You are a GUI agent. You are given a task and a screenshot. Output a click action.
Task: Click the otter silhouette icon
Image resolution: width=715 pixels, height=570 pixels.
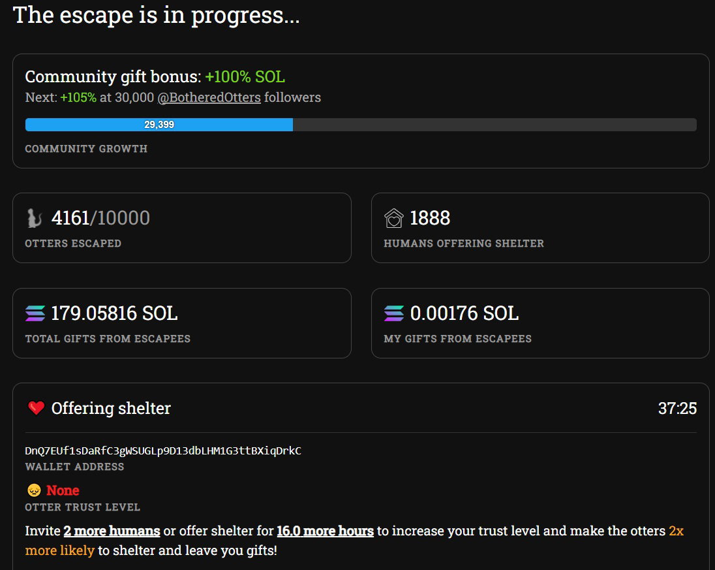coord(35,218)
